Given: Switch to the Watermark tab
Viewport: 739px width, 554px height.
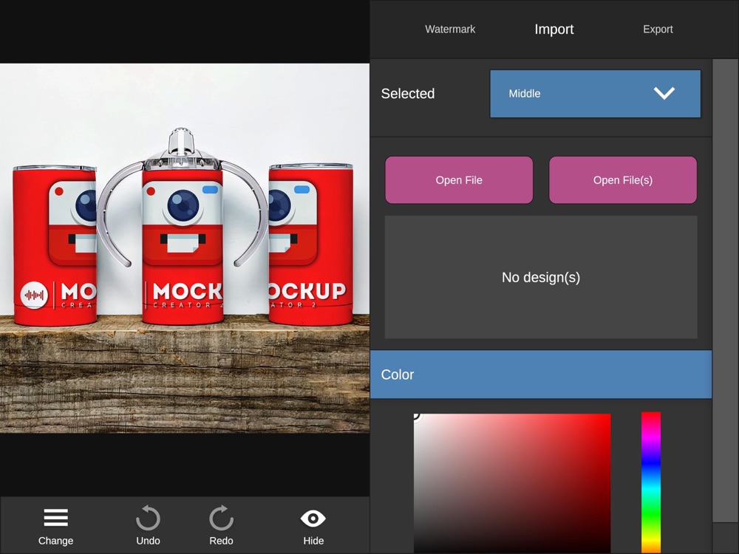Looking at the screenshot, I should point(450,30).
